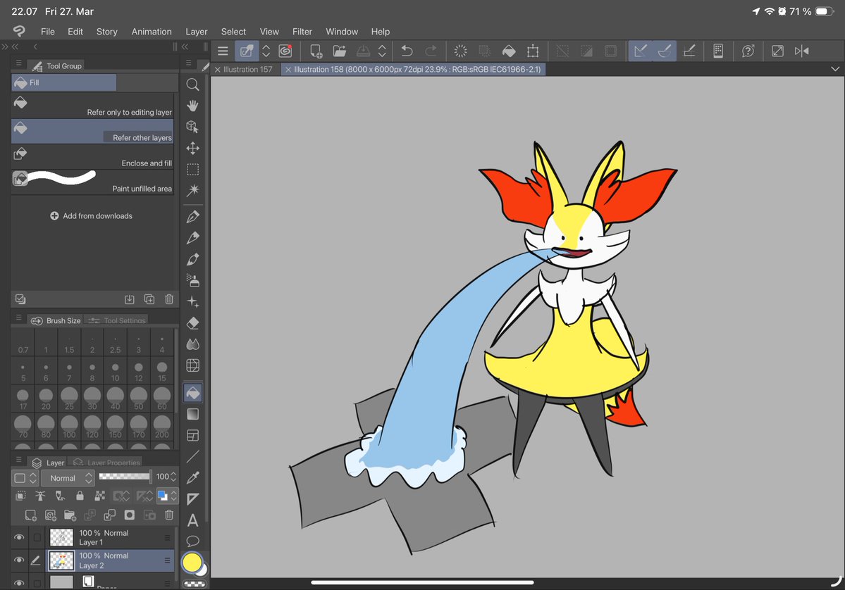Switch to Illustration 157 tab

247,70
